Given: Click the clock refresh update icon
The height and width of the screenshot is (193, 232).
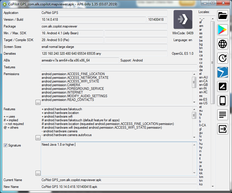Looking at the screenshot, I should coord(223,58).
